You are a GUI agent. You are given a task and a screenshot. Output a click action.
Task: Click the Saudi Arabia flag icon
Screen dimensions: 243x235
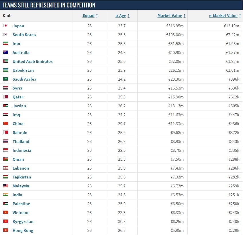[x=6, y=79]
